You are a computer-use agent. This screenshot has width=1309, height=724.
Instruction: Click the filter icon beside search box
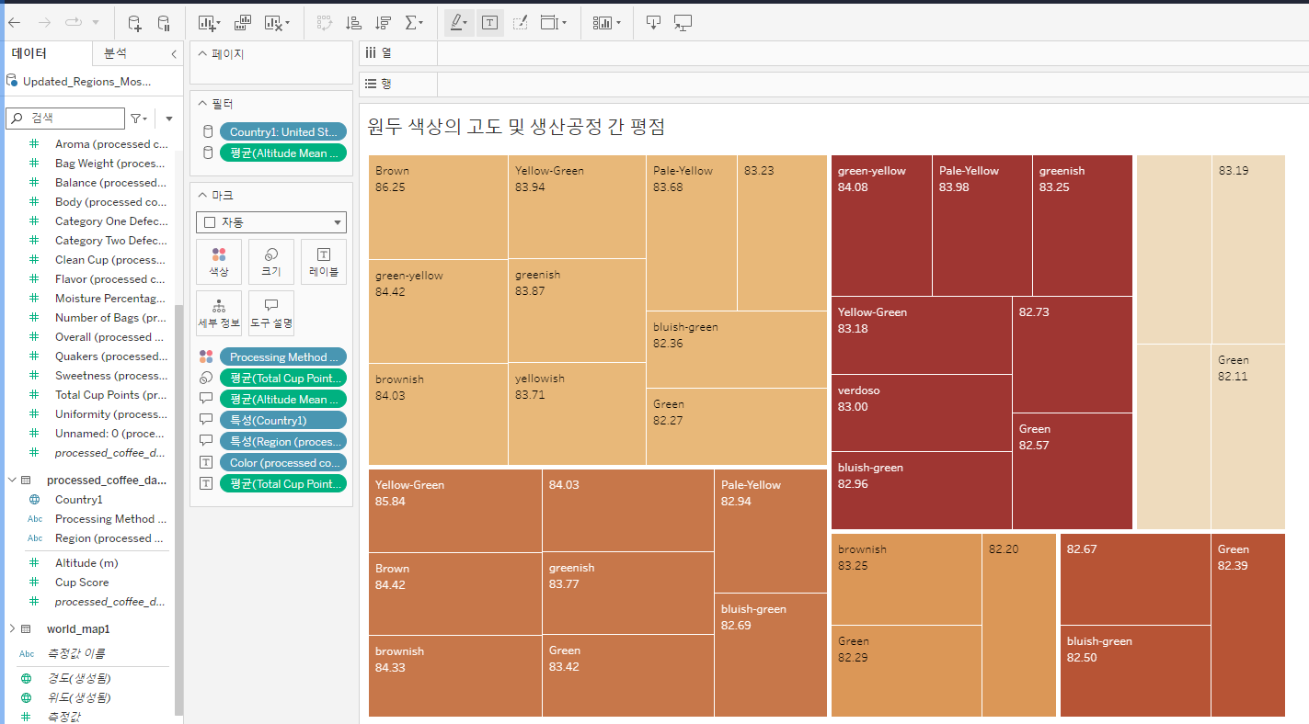click(x=138, y=119)
